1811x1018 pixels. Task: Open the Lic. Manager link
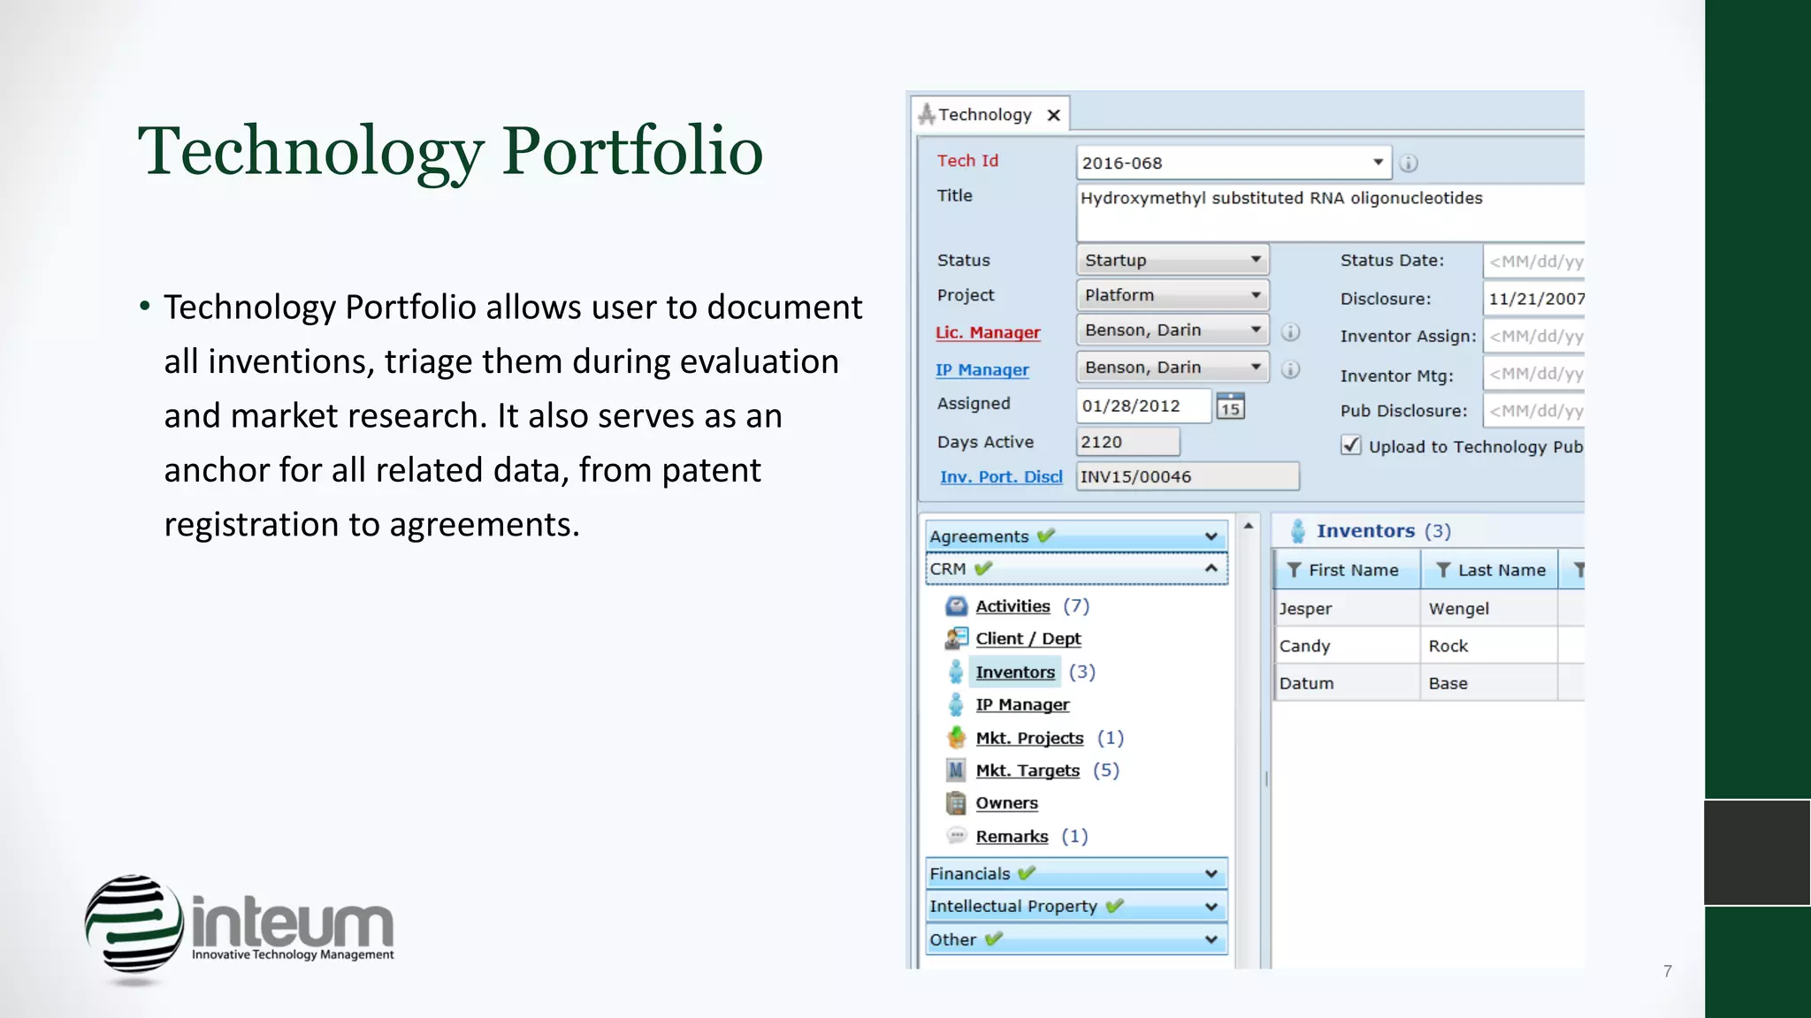point(988,332)
